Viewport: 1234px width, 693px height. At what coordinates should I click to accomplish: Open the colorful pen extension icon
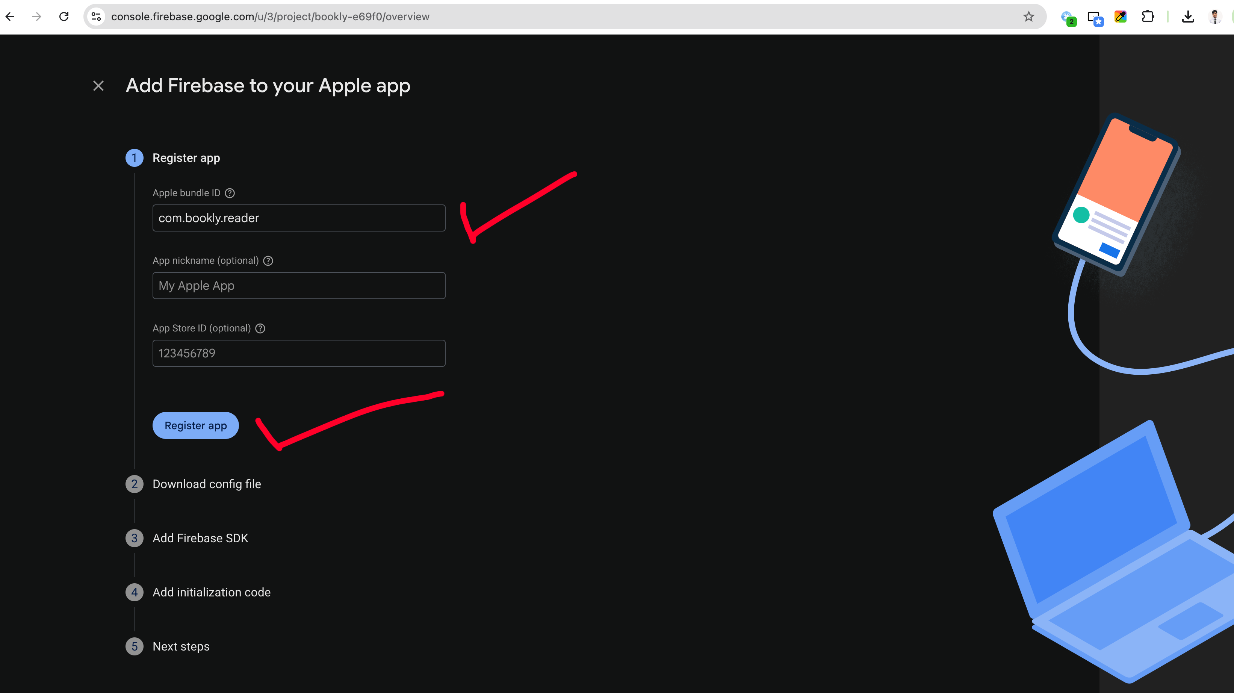[x=1121, y=17]
